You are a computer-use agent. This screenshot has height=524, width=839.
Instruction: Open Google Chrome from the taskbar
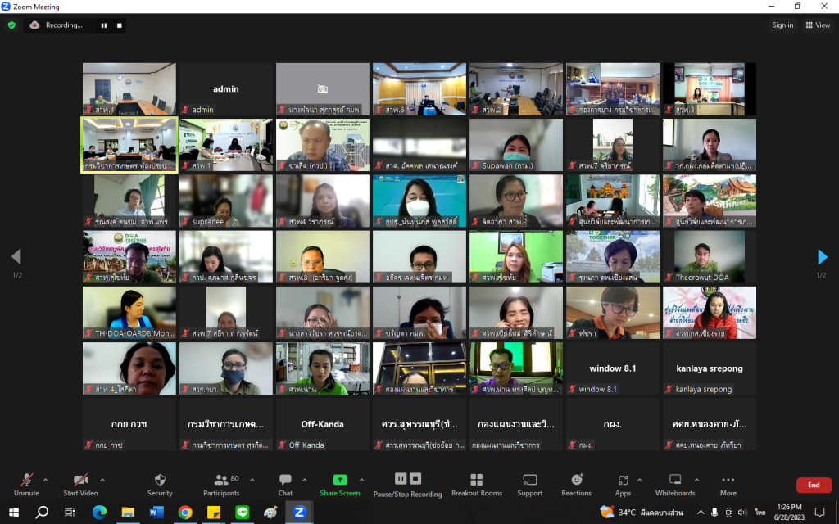(185, 513)
